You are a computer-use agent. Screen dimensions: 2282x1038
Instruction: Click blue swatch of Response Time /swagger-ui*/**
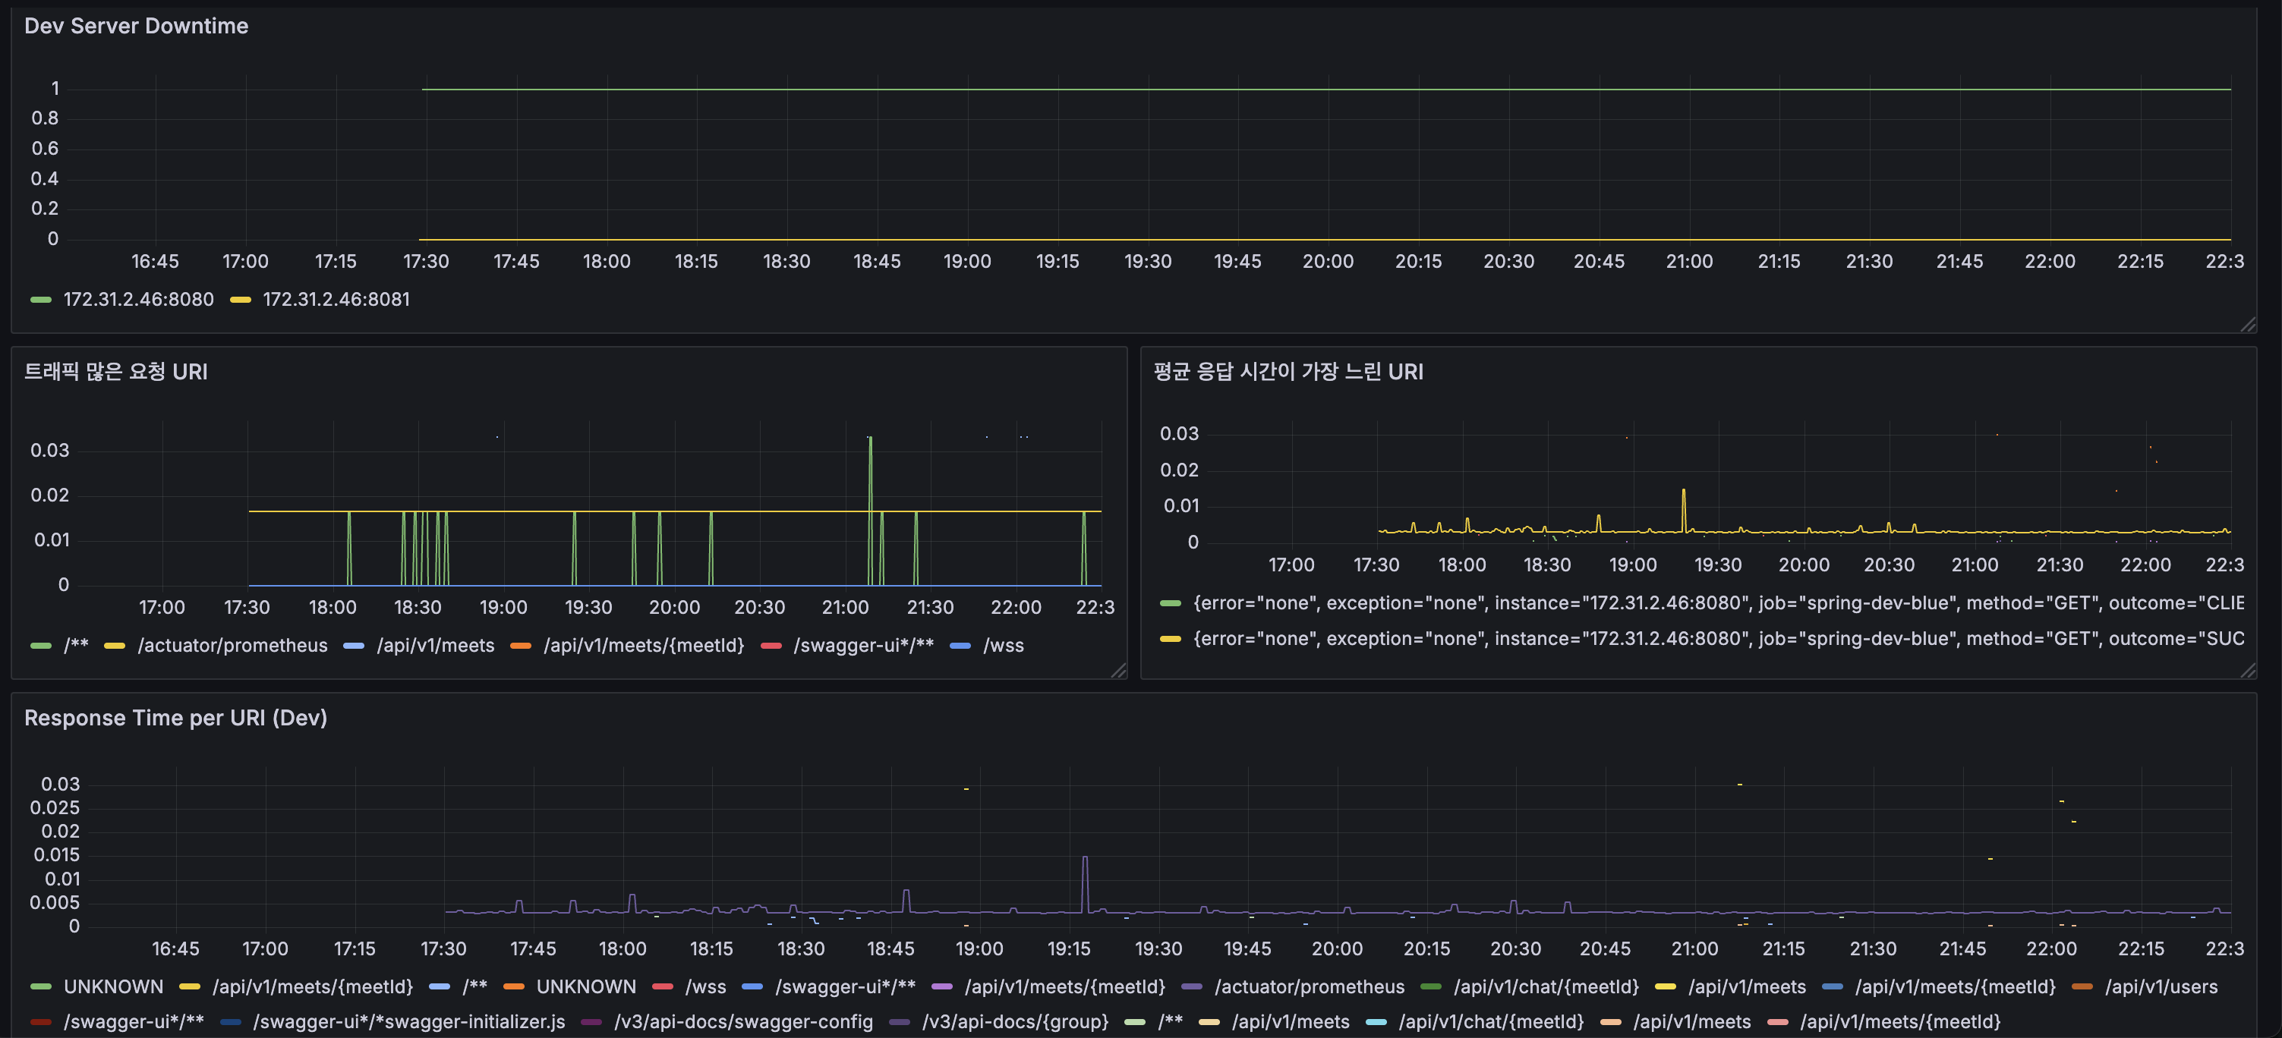752,987
